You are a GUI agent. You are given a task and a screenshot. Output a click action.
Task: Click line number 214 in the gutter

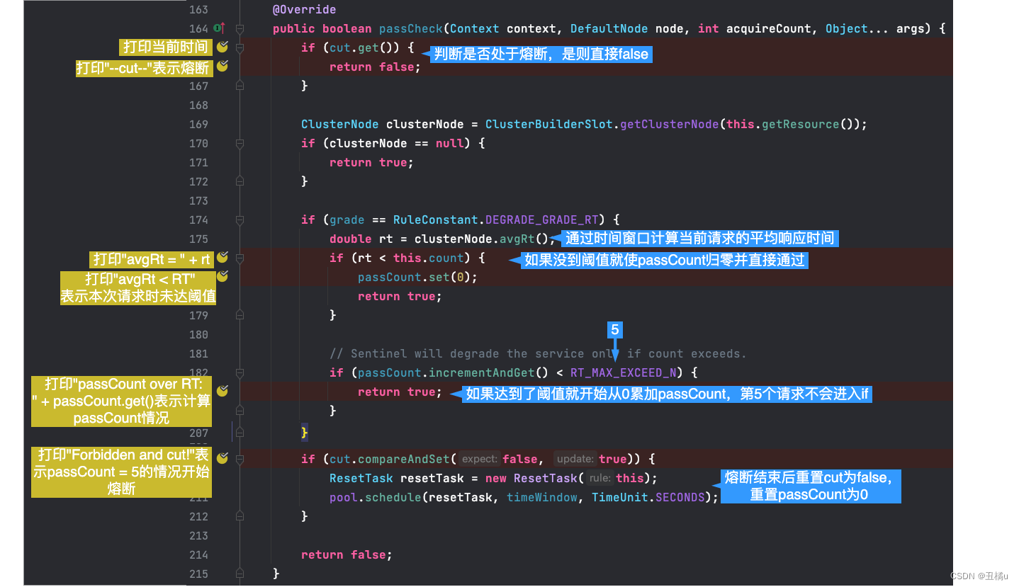click(x=198, y=554)
